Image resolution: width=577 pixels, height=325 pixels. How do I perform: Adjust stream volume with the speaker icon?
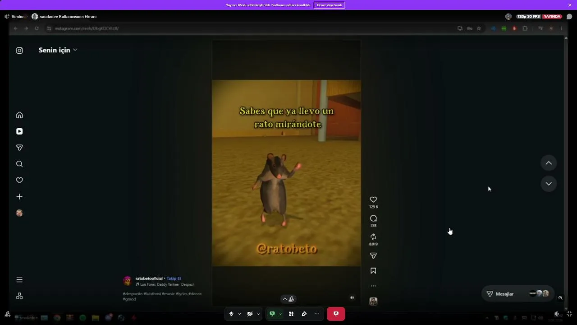[x=557, y=314]
